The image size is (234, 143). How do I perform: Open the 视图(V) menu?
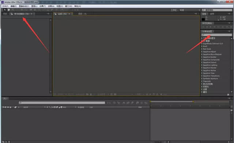pos(60,6)
